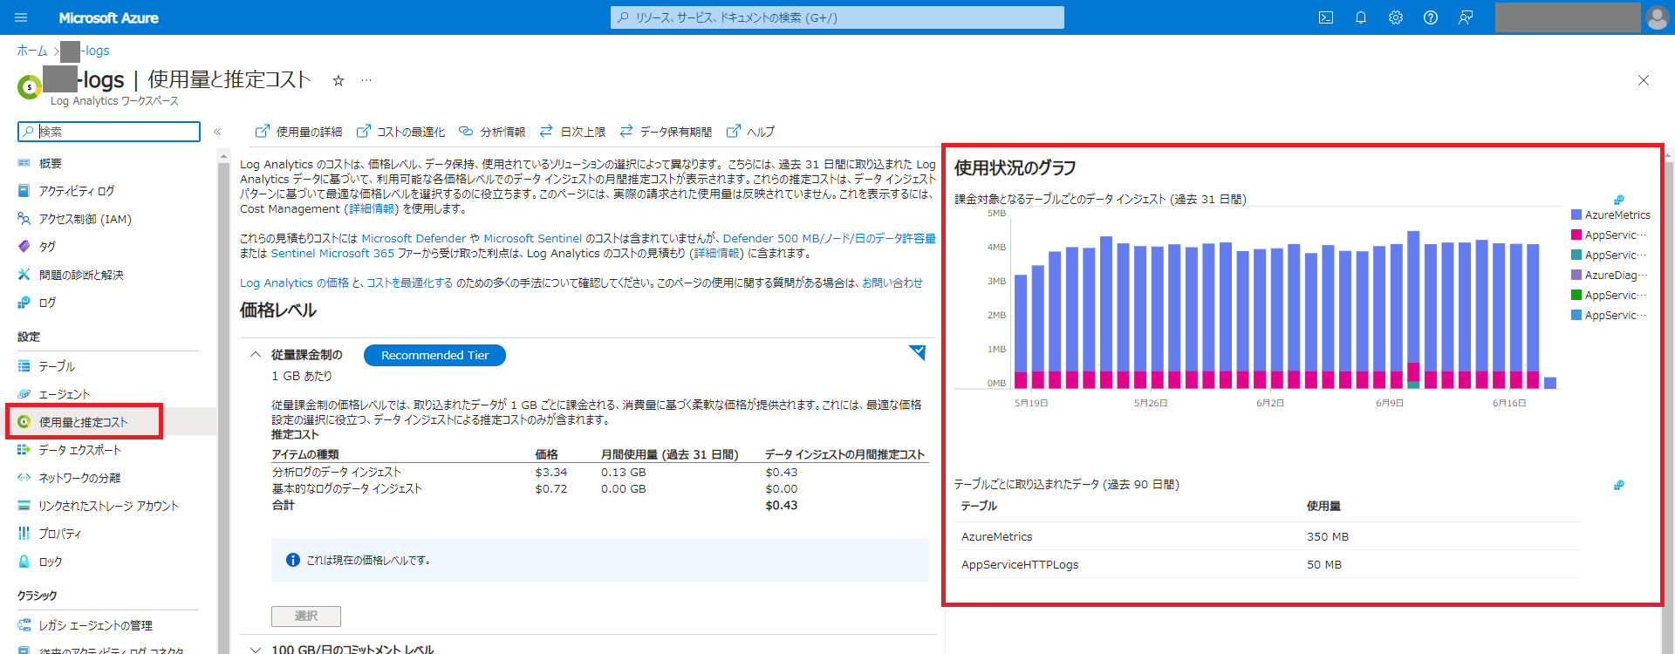Open the お問い合わせ link
This screenshot has height=654, width=1675.
[x=892, y=283]
